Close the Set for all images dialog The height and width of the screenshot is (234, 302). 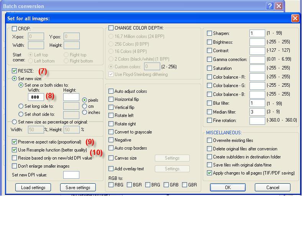point(295,18)
